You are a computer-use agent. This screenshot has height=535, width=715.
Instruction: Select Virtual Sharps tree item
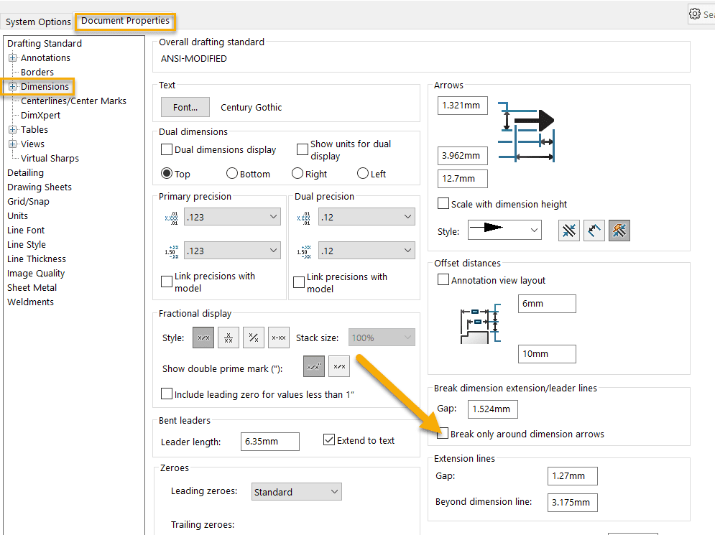(x=50, y=158)
